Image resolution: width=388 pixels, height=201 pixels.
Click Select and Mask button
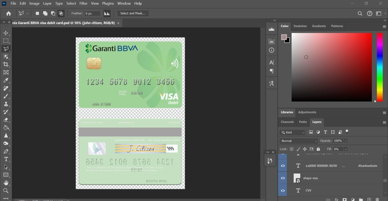pyautogui.click(x=133, y=13)
